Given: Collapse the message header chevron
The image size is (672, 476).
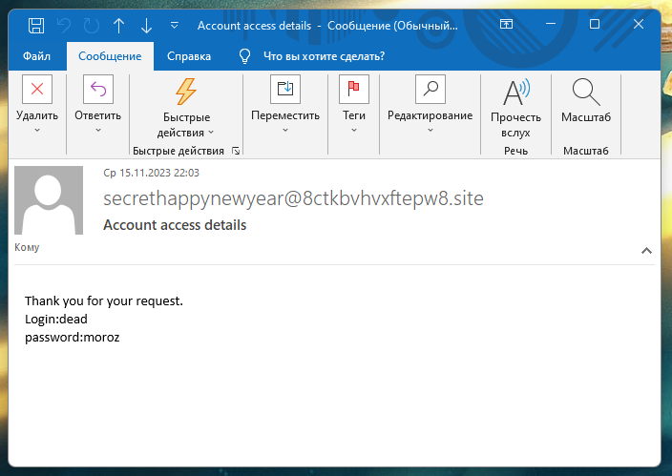Looking at the screenshot, I should (646, 251).
